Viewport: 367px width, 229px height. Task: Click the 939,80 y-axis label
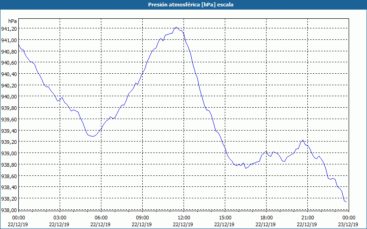tap(9, 108)
